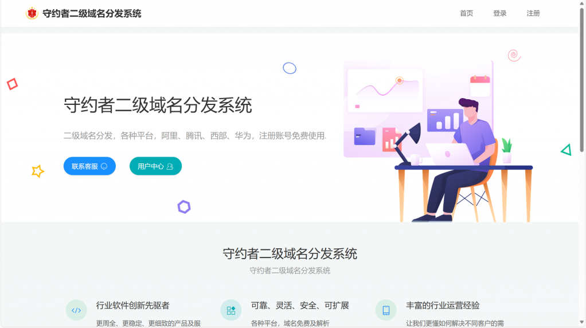Click the yellow star decoration

[37, 171]
